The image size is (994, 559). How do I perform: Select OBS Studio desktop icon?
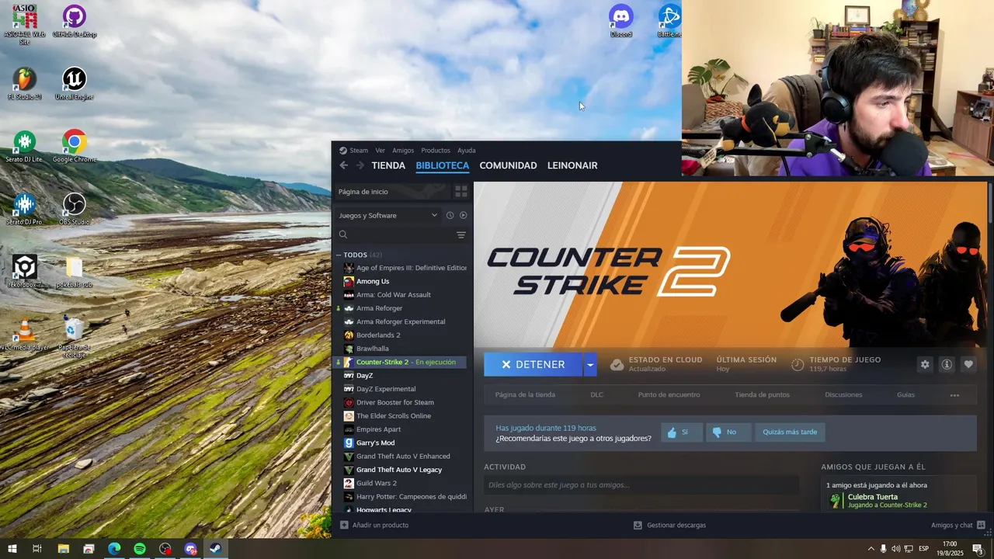[x=75, y=209]
